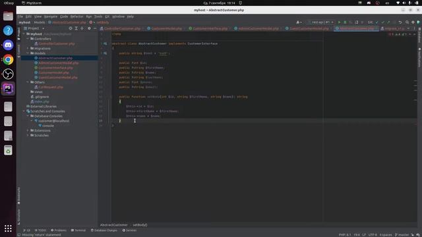The image size is (422, 237).
Task: Open the TODO tool window
Action: 40,230
